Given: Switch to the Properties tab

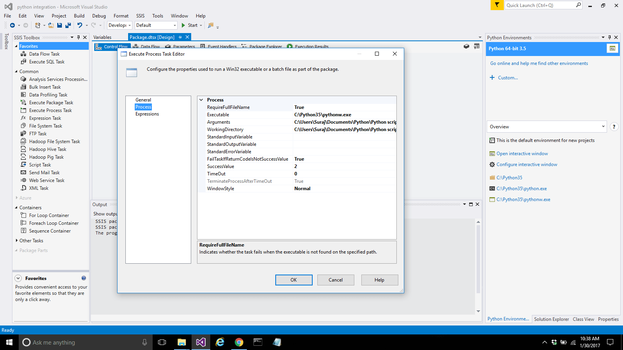Looking at the screenshot, I should [x=608, y=319].
